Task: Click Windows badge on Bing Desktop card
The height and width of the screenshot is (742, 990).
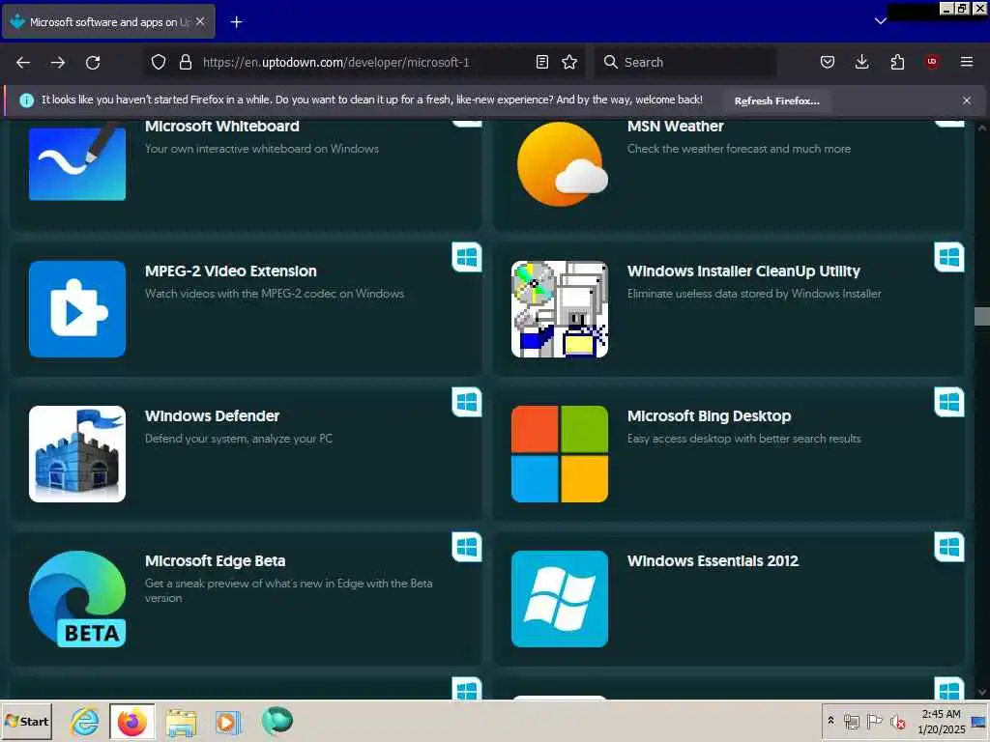Action: [949, 402]
